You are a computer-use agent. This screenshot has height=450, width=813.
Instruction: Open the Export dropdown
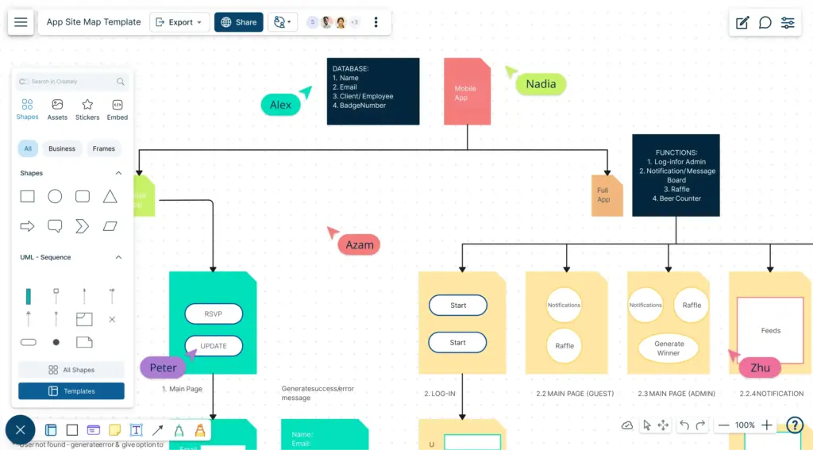pyautogui.click(x=179, y=22)
